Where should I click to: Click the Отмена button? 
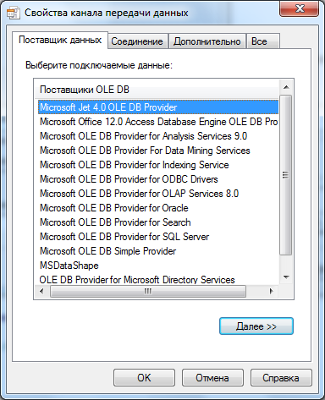(212, 378)
